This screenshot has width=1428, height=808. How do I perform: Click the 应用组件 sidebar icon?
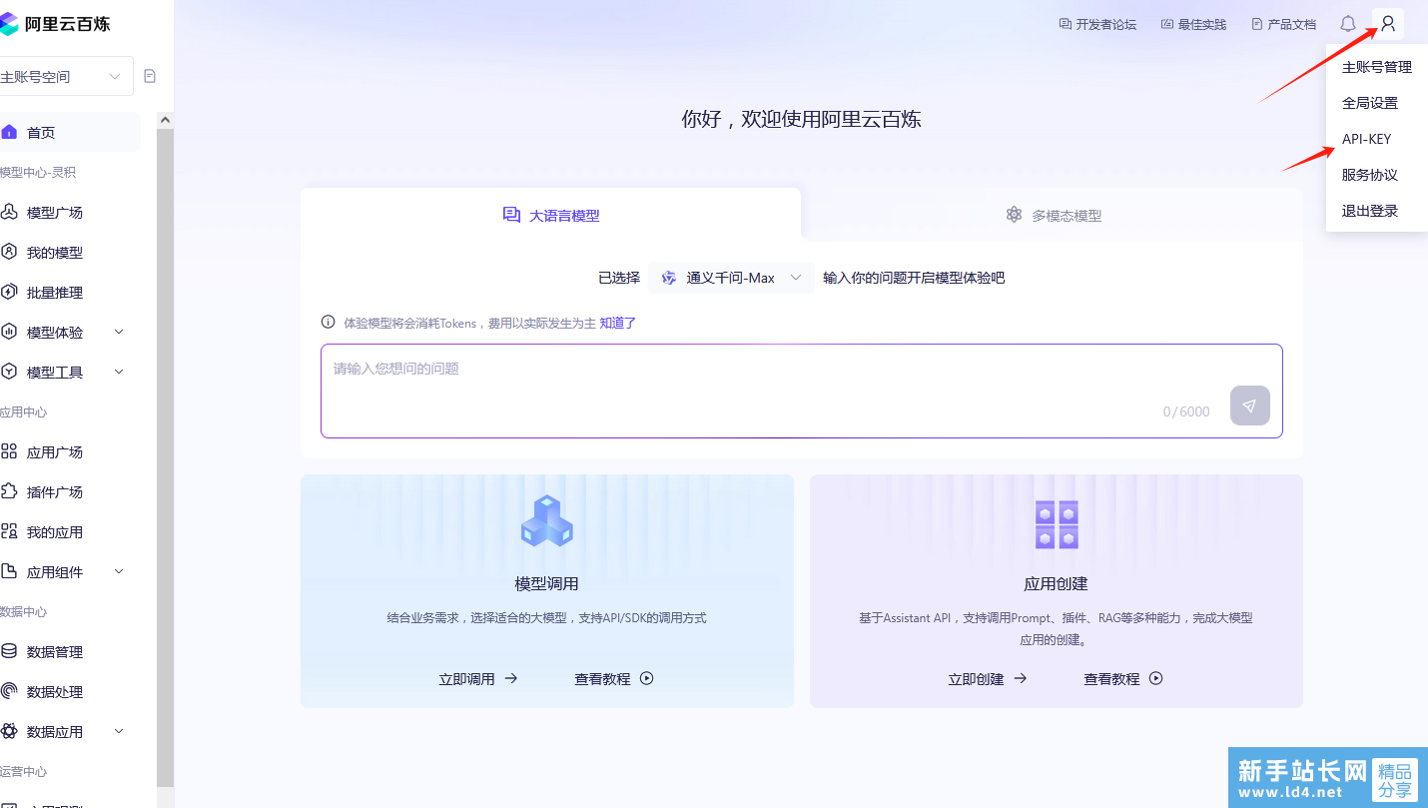pos(9,571)
